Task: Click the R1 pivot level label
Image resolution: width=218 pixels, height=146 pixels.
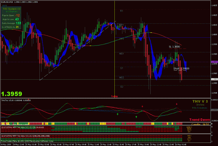Action: pos(121,11)
